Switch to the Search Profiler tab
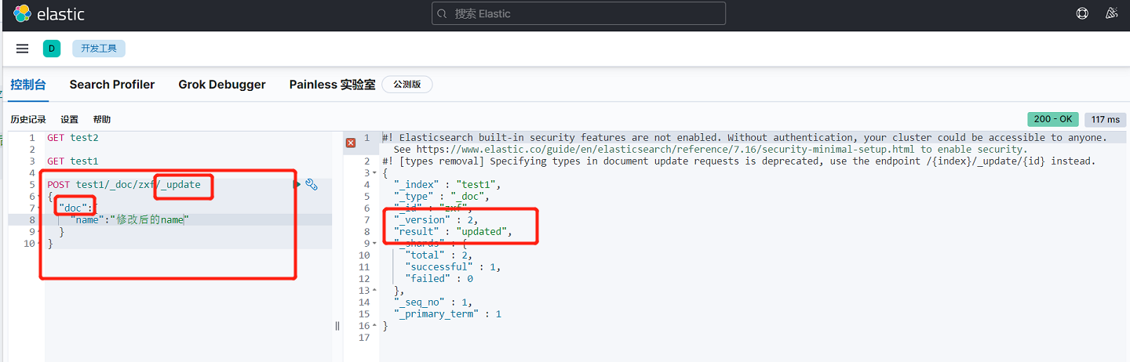 (x=112, y=85)
